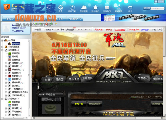Select 纯净服(10) in the tree

coord(17,115)
